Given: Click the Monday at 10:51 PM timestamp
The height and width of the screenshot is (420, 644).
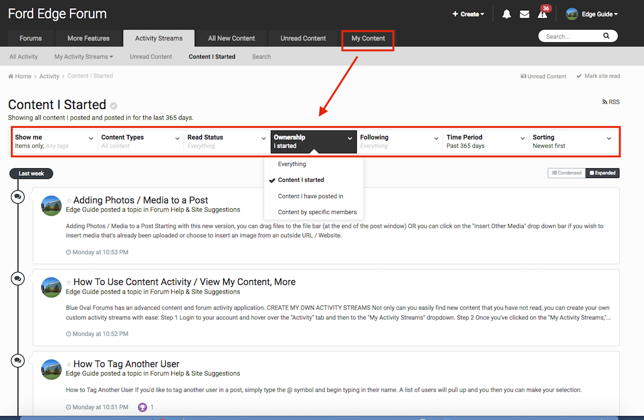Looking at the screenshot, I should [97, 407].
